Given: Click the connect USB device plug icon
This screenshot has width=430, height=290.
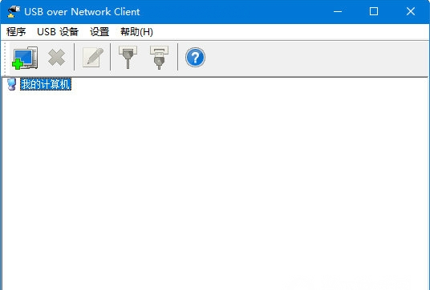Looking at the screenshot, I should tap(128, 57).
